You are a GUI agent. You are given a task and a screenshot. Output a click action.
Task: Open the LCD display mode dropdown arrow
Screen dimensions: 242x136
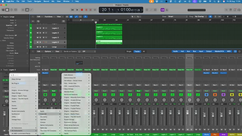point(142,10)
